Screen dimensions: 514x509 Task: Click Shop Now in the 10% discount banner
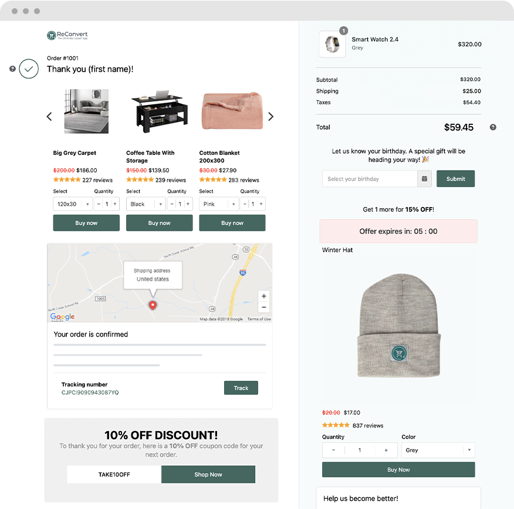click(x=208, y=474)
